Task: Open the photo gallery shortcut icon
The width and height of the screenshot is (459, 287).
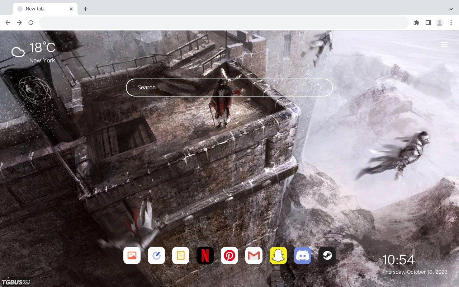Action: [x=132, y=255]
